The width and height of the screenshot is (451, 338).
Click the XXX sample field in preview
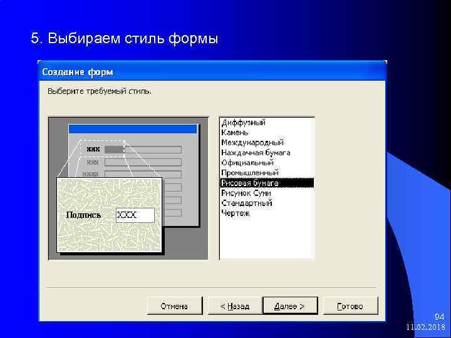[135, 215]
